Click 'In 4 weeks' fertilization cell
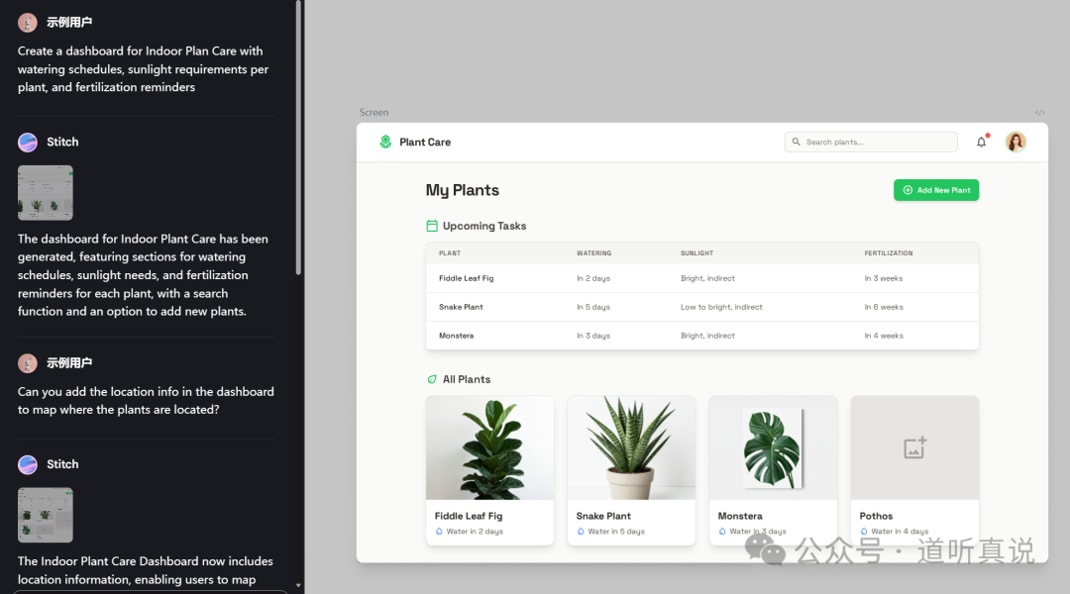The height and width of the screenshot is (594, 1070). [884, 336]
